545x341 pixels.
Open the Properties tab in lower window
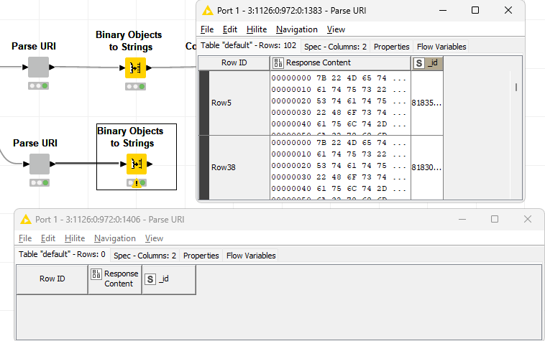(x=201, y=256)
